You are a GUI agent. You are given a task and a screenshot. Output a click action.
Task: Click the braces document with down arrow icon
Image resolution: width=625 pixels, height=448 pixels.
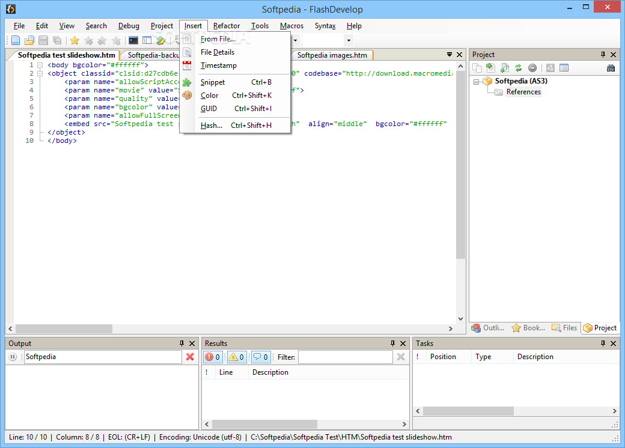505,68
